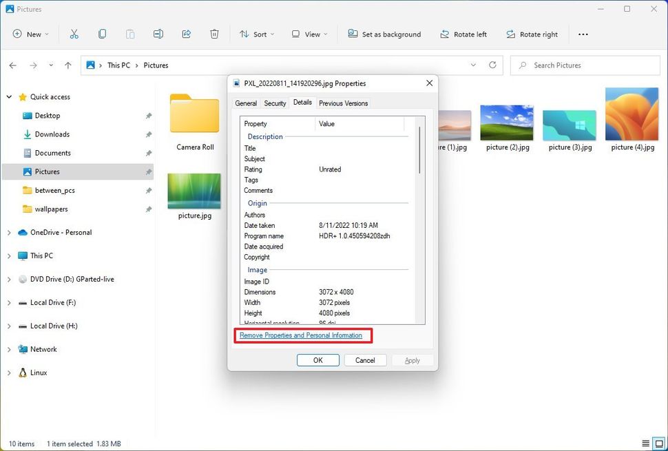Open the View dropdown menu
The height and width of the screenshot is (451, 668).
tap(309, 34)
